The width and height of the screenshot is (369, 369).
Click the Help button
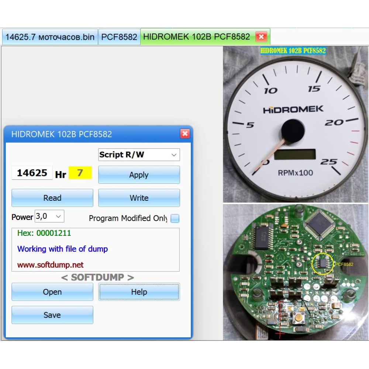pyautogui.click(x=139, y=292)
